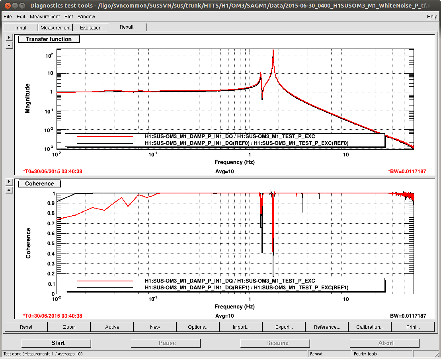Click the Print... button
Screen dimensions: 441x359
(x=413, y=327)
